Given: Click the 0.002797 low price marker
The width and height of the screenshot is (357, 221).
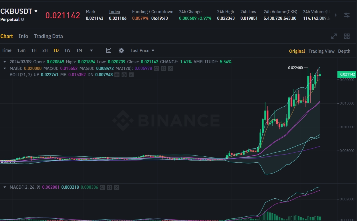Looking at the screenshot, I should pos(8,162).
